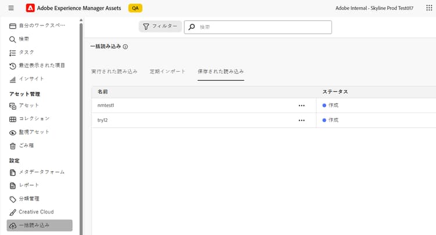This screenshot has width=436, height=235.
Task: Open 最近表示された項目 history icon
Action: click(x=13, y=66)
